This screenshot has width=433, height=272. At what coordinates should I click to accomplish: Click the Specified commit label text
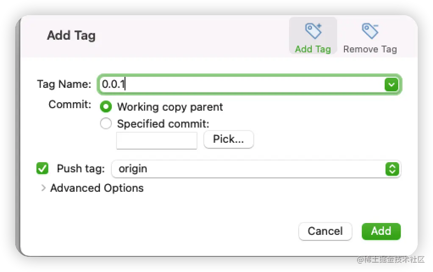[x=163, y=124]
